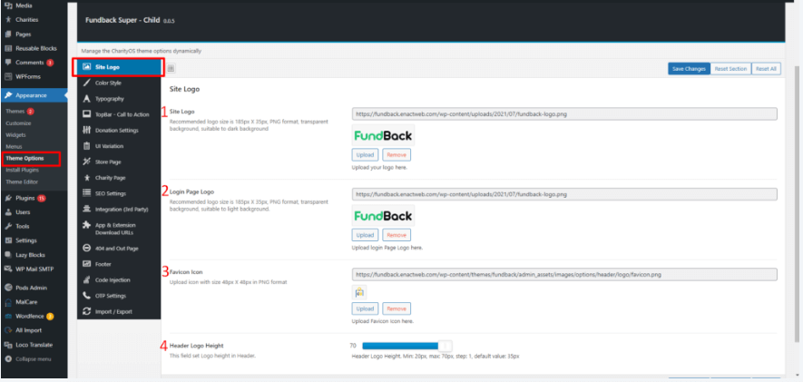Screen dimensions: 803x382
Task: Click the Reusable Blocks icon
Action: tap(7, 49)
